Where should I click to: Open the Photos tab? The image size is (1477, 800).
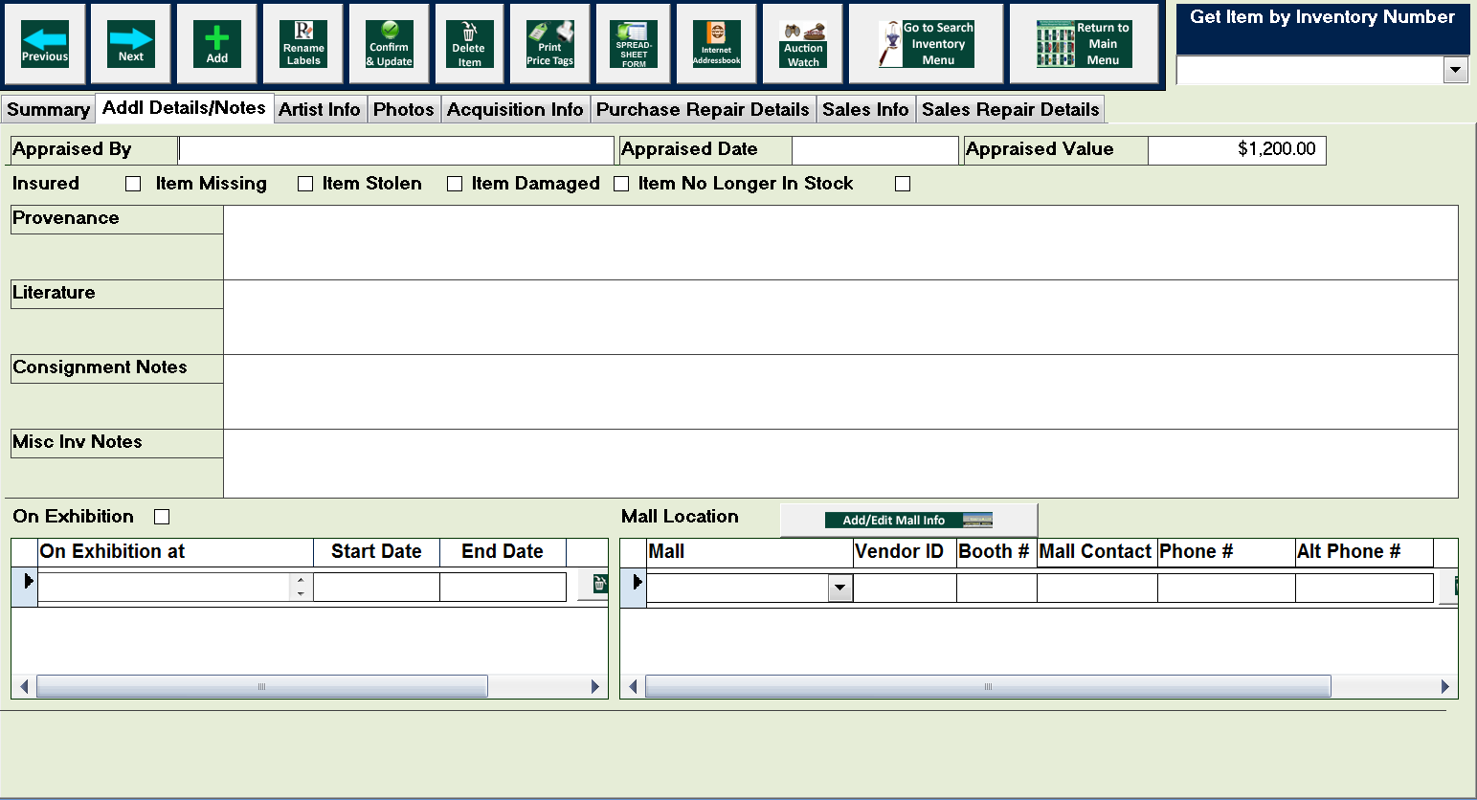pyautogui.click(x=404, y=109)
